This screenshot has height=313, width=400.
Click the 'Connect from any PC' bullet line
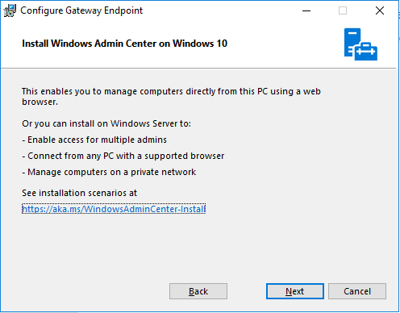pos(123,156)
